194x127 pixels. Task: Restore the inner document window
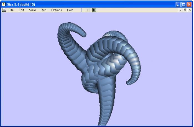185,10
